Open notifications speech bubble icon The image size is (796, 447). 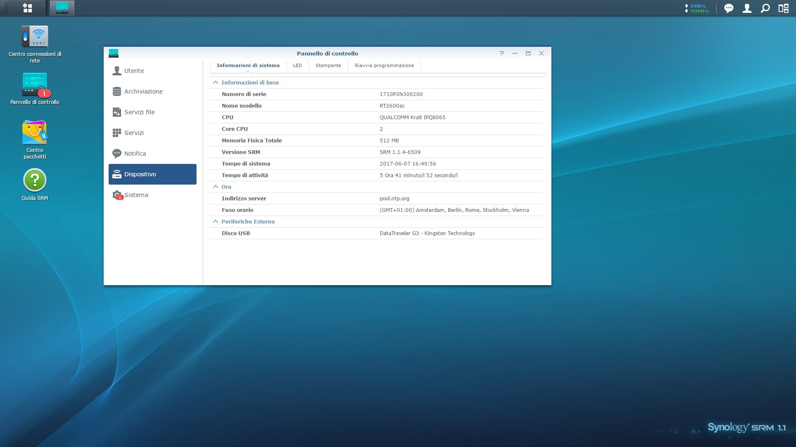pyautogui.click(x=728, y=8)
